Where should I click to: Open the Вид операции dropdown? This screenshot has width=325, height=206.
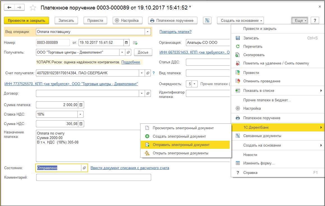point(148,32)
